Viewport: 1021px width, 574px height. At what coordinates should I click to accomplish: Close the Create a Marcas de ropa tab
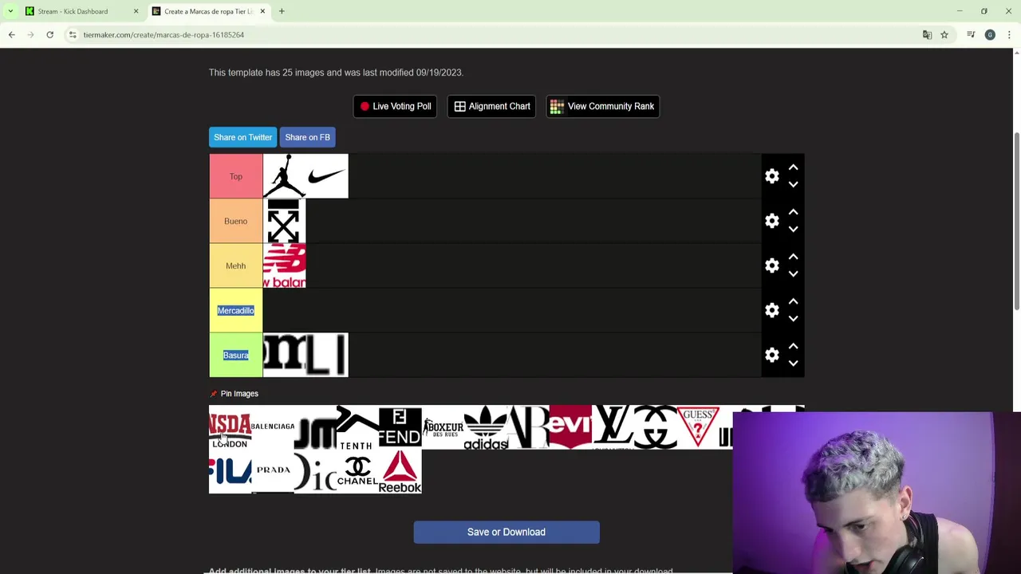click(262, 11)
